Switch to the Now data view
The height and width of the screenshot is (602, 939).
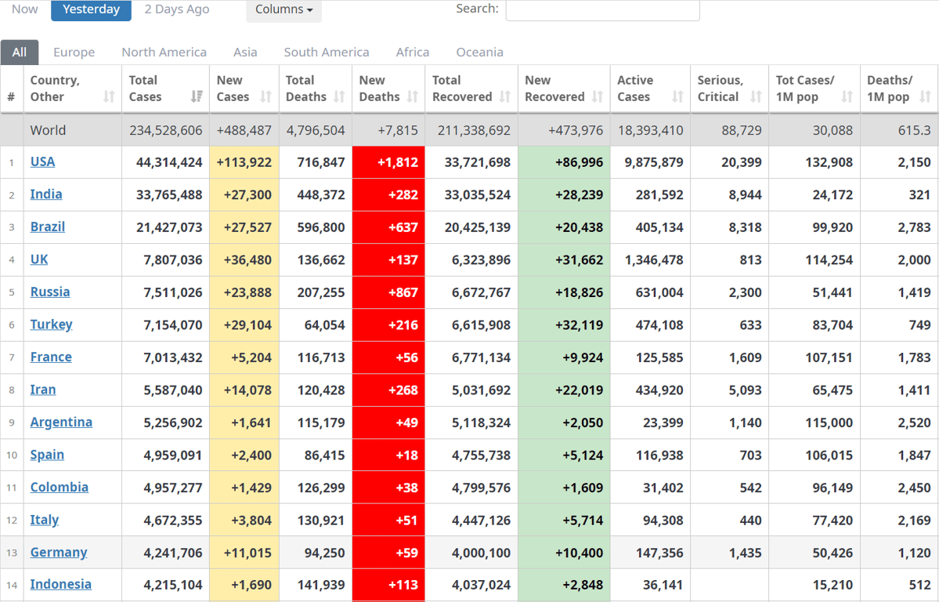tap(25, 9)
